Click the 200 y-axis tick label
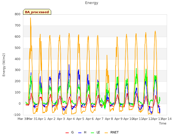Image resolution: width=184 pixels, height=138 pixels. [x=18, y=81]
